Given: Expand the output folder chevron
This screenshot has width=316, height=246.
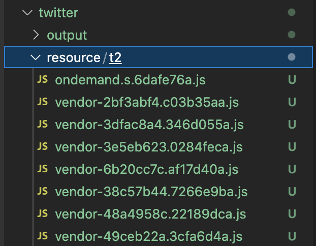Looking at the screenshot, I should coord(36,35).
